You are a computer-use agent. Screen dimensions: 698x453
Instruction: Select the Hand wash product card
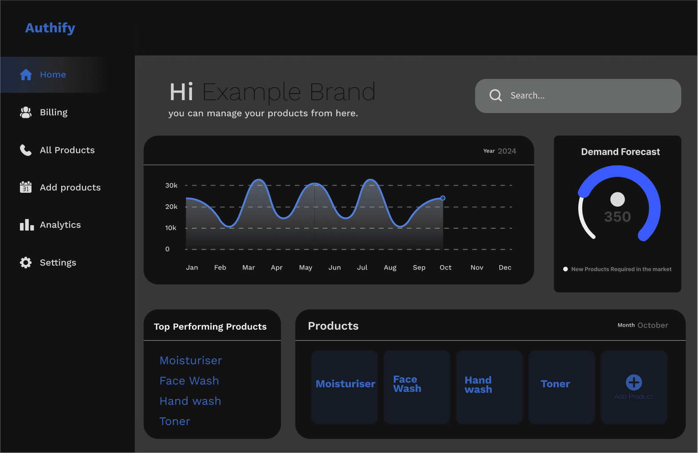coord(489,387)
